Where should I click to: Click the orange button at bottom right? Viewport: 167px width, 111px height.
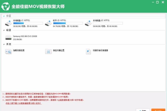(x=158, y=110)
